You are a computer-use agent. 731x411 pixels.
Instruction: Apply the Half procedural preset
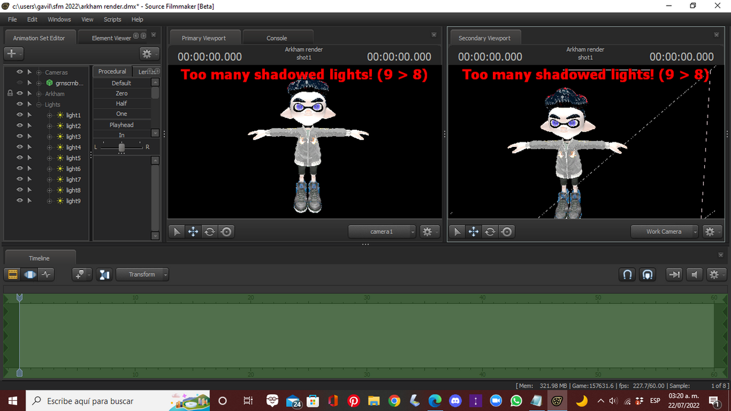tap(122, 103)
